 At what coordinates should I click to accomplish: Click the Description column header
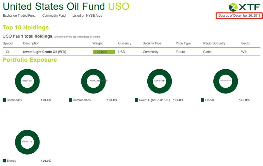31,43
